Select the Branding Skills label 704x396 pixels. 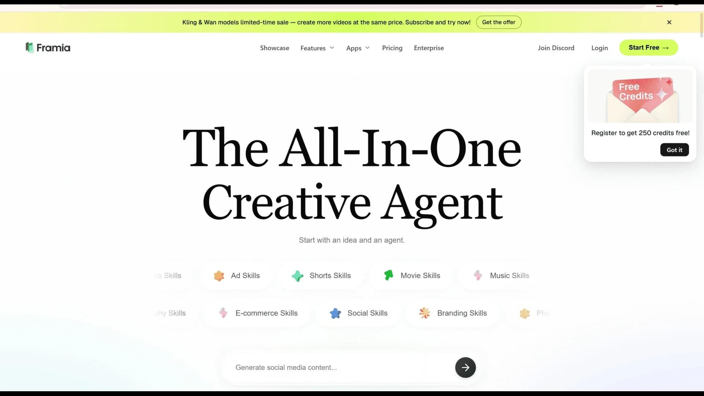[x=462, y=313]
